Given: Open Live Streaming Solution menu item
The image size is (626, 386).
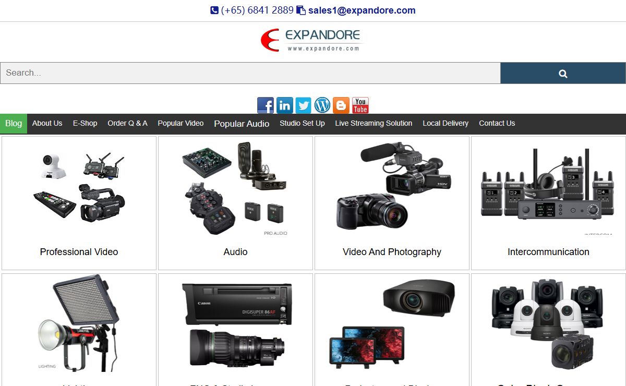Looking at the screenshot, I should (x=374, y=123).
